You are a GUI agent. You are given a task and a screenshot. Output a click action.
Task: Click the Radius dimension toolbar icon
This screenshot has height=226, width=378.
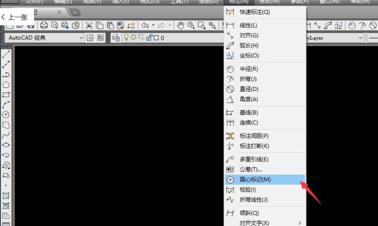352,25
